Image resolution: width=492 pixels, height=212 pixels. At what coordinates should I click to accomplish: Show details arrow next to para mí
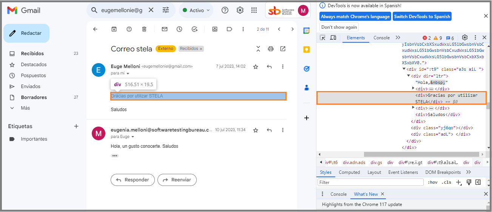pos(128,73)
